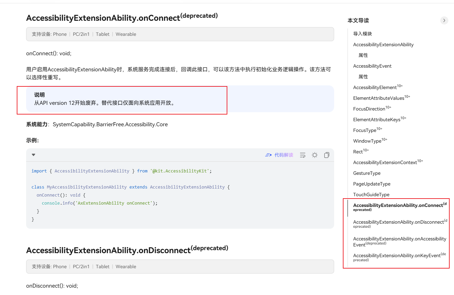Click the 'onConnect(): void {' code line

[x=61, y=195]
